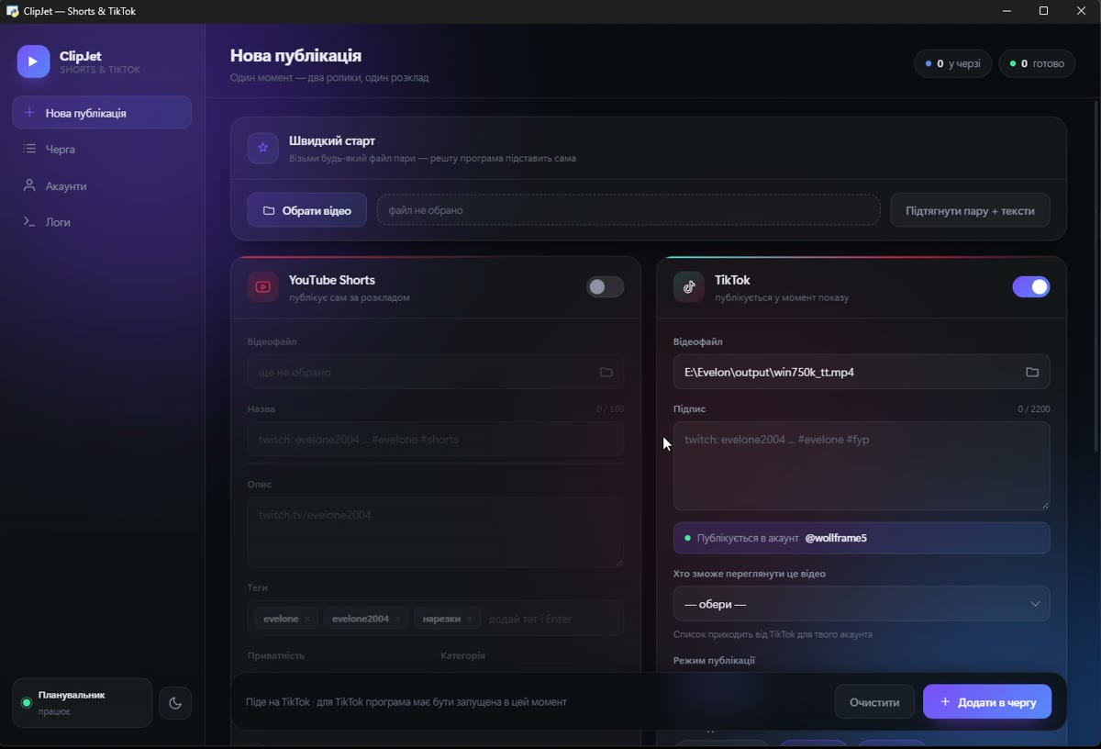
Task: Click the star icon in Швидкий старт
Action: click(262, 148)
